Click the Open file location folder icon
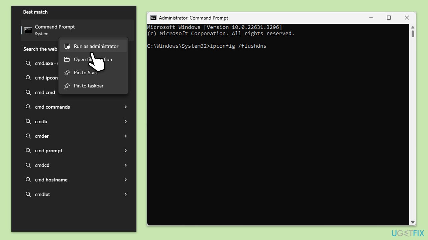428x240 pixels. 67,59
